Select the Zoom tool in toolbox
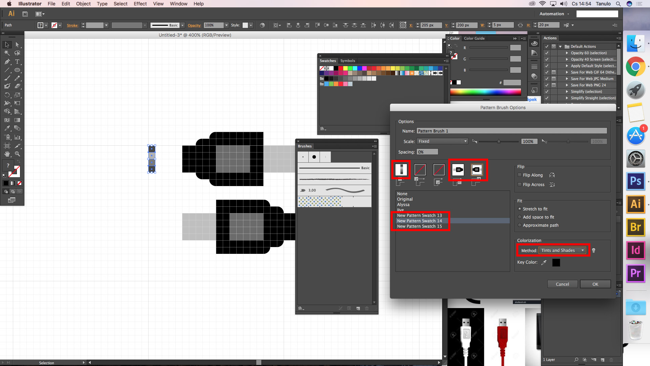 [x=17, y=154]
